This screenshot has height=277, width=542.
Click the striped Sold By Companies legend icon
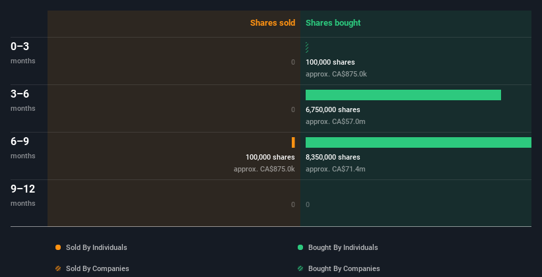click(x=58, y=268)
